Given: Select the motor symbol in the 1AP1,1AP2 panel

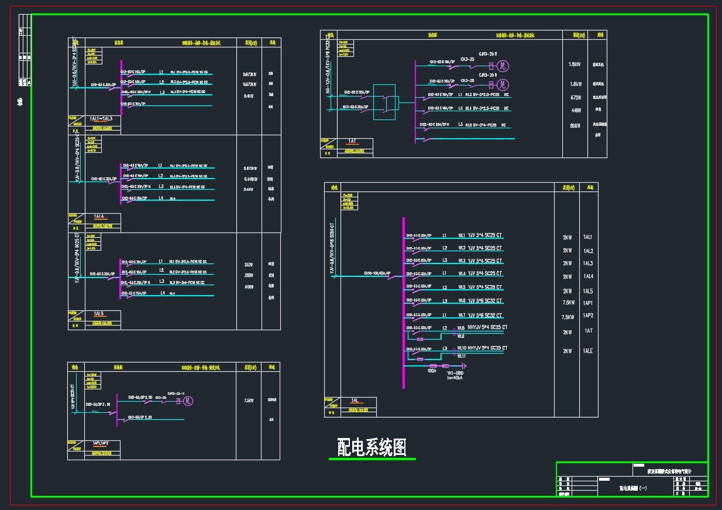Looking at the screenshot, I should (x=188, y=401).
